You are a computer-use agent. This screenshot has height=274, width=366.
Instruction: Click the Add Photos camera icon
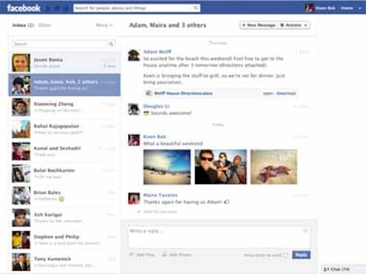(x=165, y=254)
